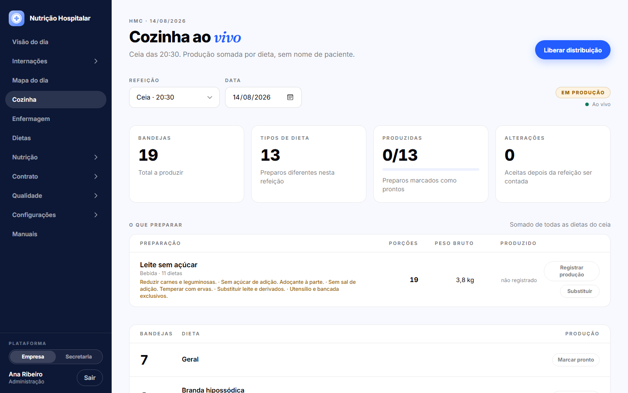Click the Produzidas progress bar

tap(431, 169)
